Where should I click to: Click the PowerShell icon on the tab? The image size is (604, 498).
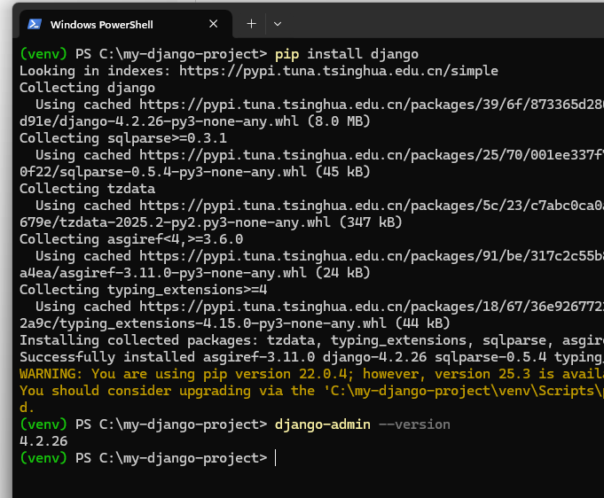coord(35,24)
